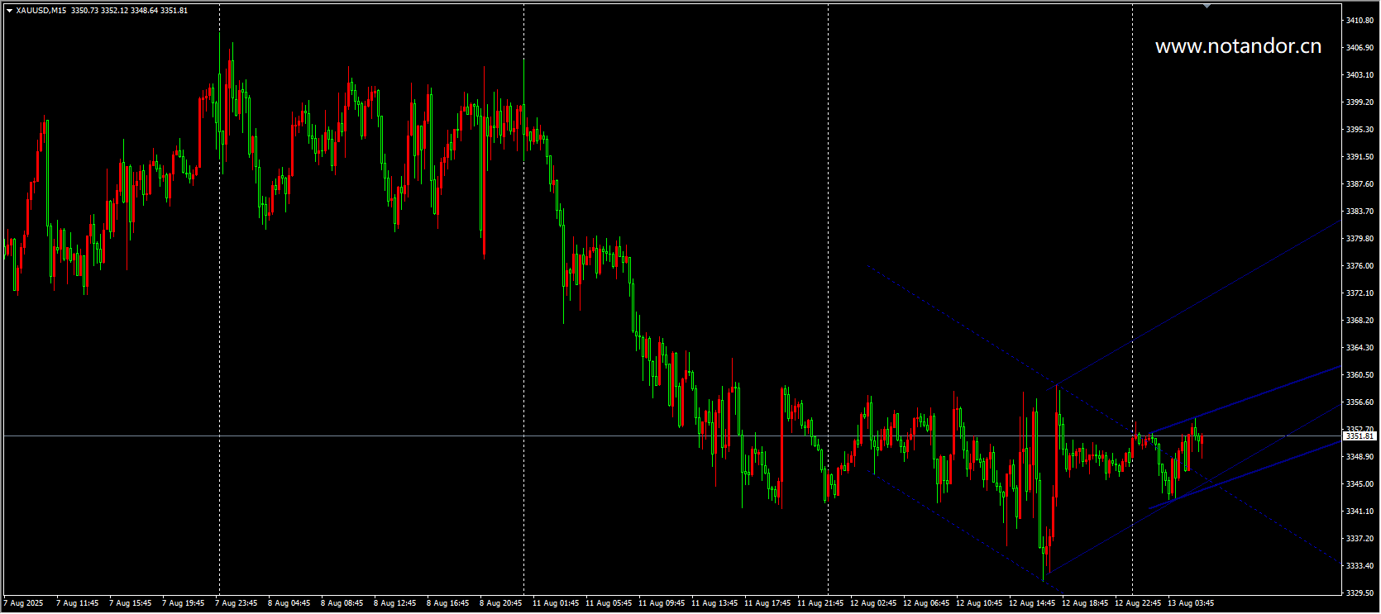The image size is (1381, 614).
Task: Click the 3406.90 price axis label
Action: 1359,48
